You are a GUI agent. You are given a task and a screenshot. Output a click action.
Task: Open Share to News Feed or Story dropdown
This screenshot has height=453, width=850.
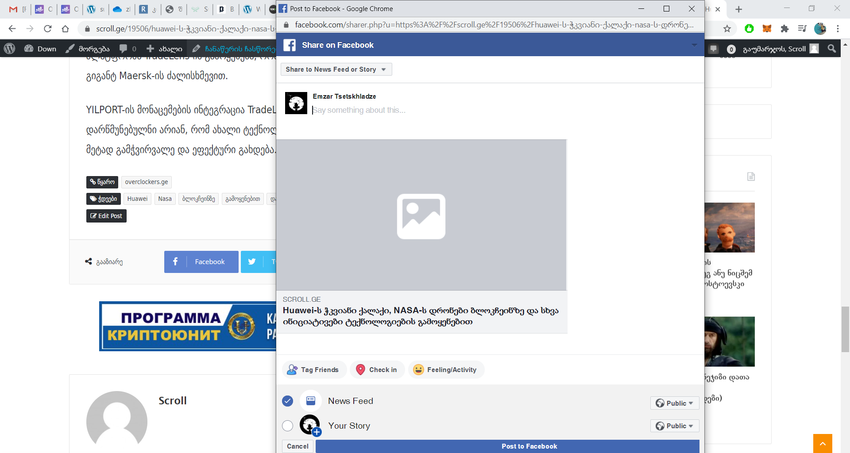tap(336, 69)
